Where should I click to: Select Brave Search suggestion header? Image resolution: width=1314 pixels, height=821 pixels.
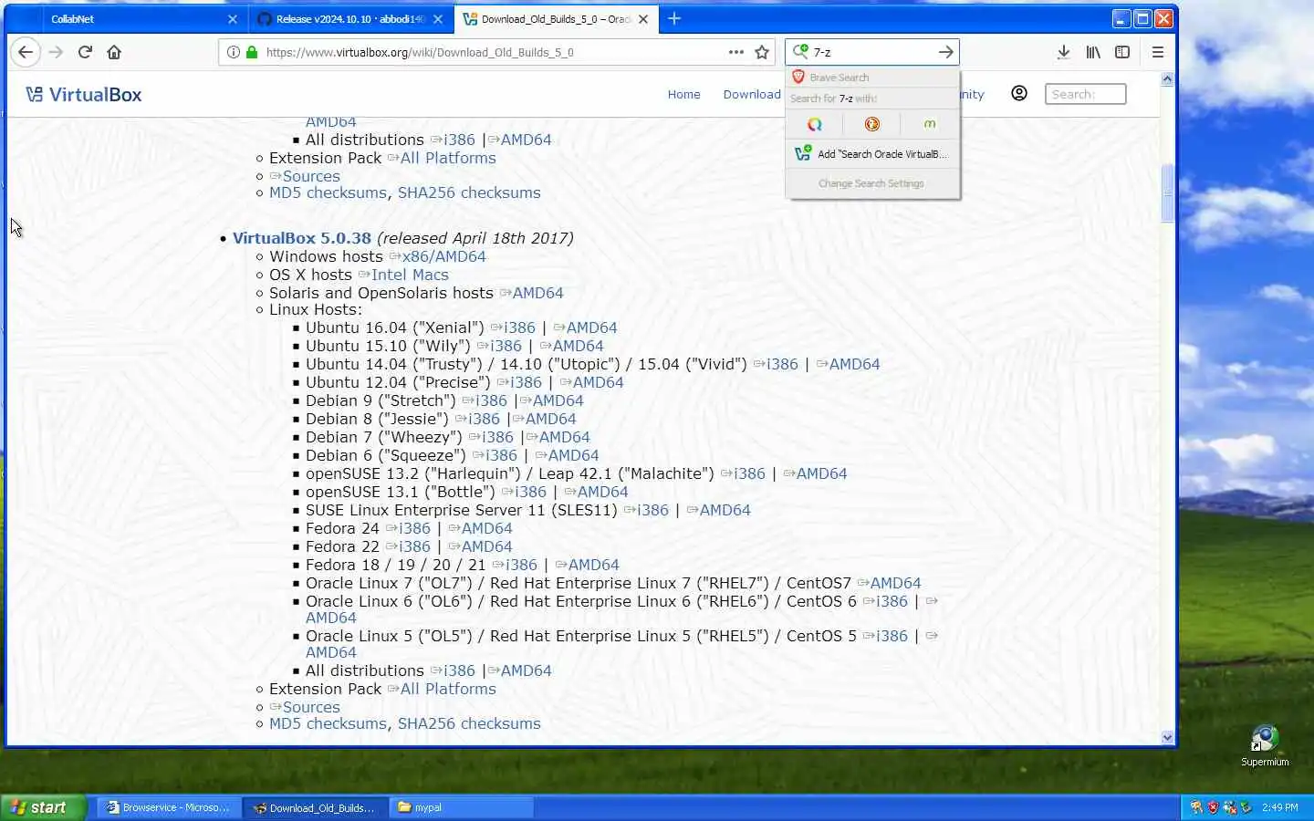(x=872, y=78)
